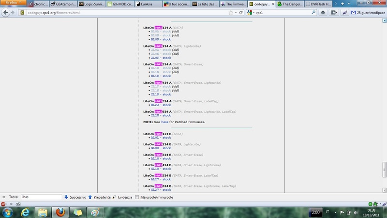Click the Successivo find next button
This screenshot has width=387, height=218.
[75, 197]
